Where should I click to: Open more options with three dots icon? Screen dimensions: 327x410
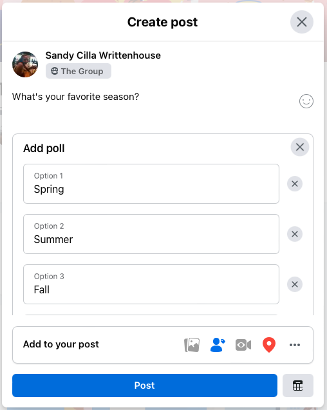point(295,345)
